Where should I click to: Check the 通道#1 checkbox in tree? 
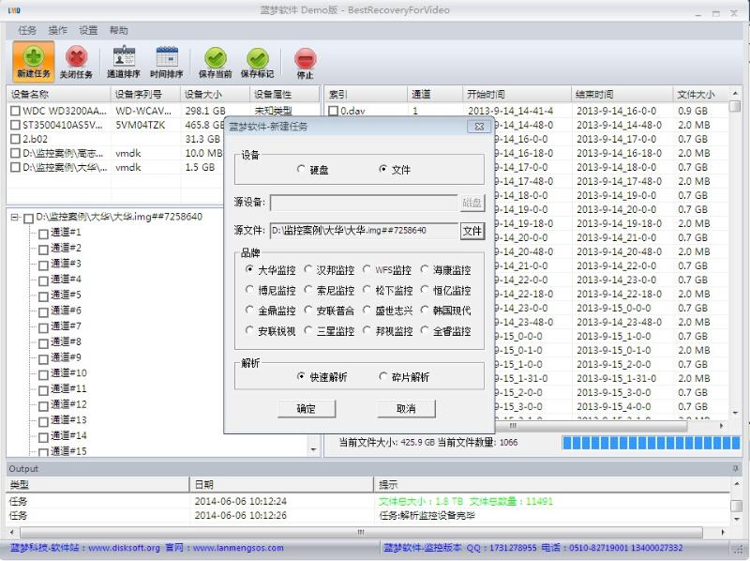click(43, 233)
